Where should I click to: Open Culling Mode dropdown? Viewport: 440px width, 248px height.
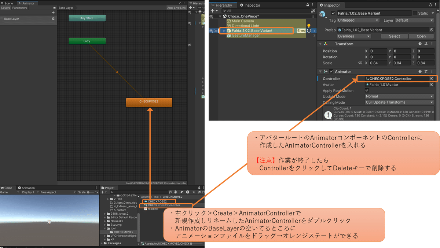point(399,102)
